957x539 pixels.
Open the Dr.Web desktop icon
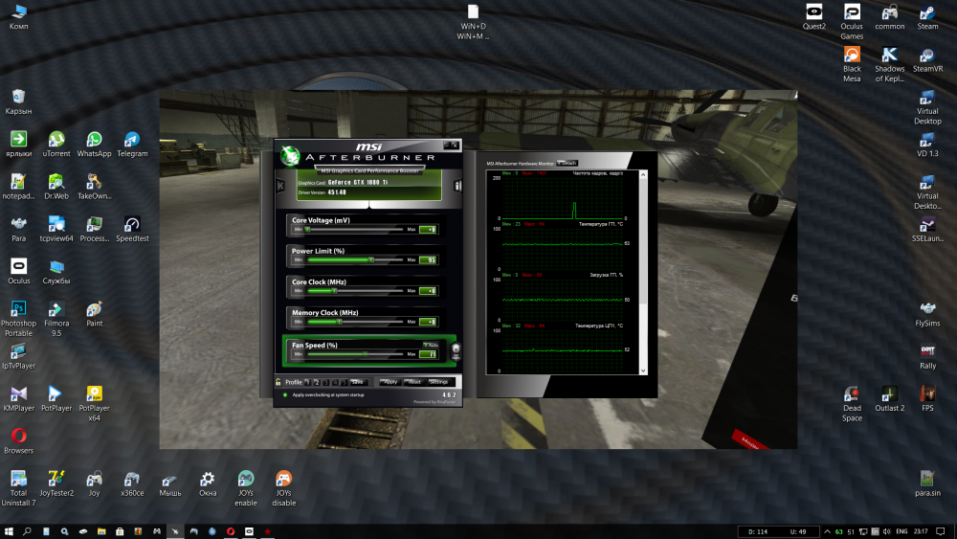56,187
